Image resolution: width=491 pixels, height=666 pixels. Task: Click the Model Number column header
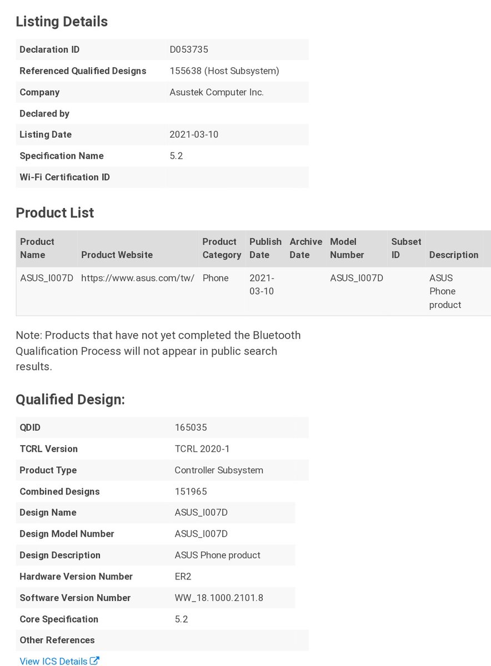(347, 248)
